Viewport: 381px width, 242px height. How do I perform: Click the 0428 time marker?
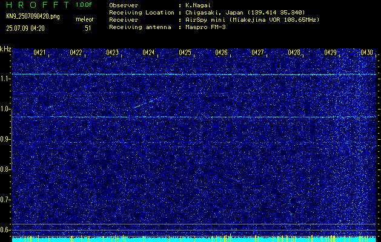(x=294, y=52)
